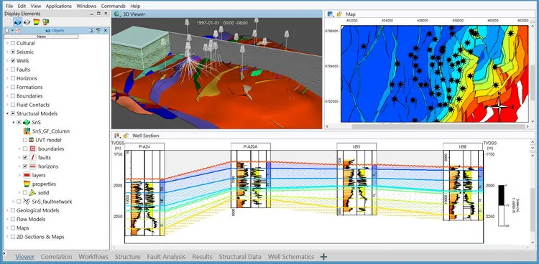
Task: Switch to the Fault Analysis tab
Action: (166, 256)
